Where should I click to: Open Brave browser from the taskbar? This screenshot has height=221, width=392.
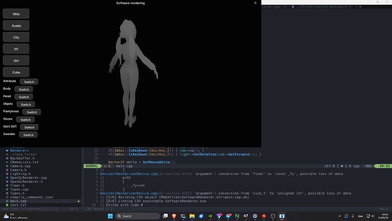click(174, 216)
